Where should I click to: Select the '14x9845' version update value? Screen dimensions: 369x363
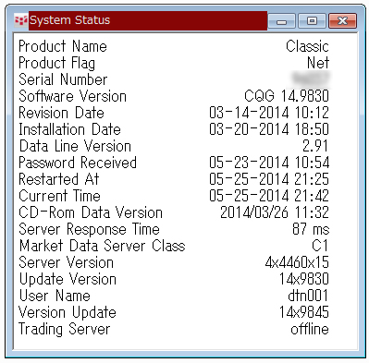(x=304, y=312)
